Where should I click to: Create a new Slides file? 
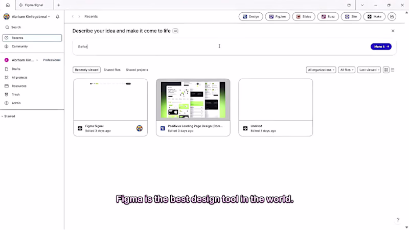[304, 17]
